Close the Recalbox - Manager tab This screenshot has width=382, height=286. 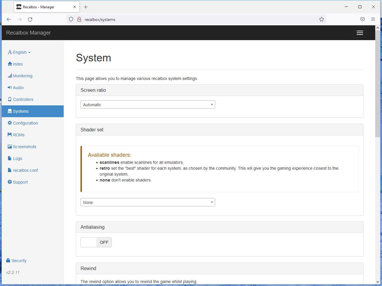tap(75, 7)
